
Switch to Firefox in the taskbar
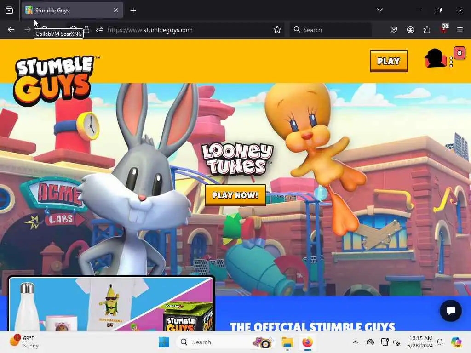(307, 342)
